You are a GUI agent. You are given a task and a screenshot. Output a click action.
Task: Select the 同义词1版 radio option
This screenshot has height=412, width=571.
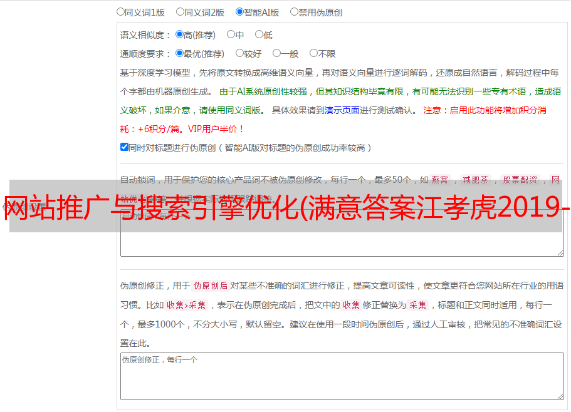[x=120, y=12]
